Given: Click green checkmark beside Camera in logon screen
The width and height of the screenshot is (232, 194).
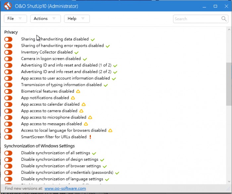Looking at the screenshot, I should 85,59.
